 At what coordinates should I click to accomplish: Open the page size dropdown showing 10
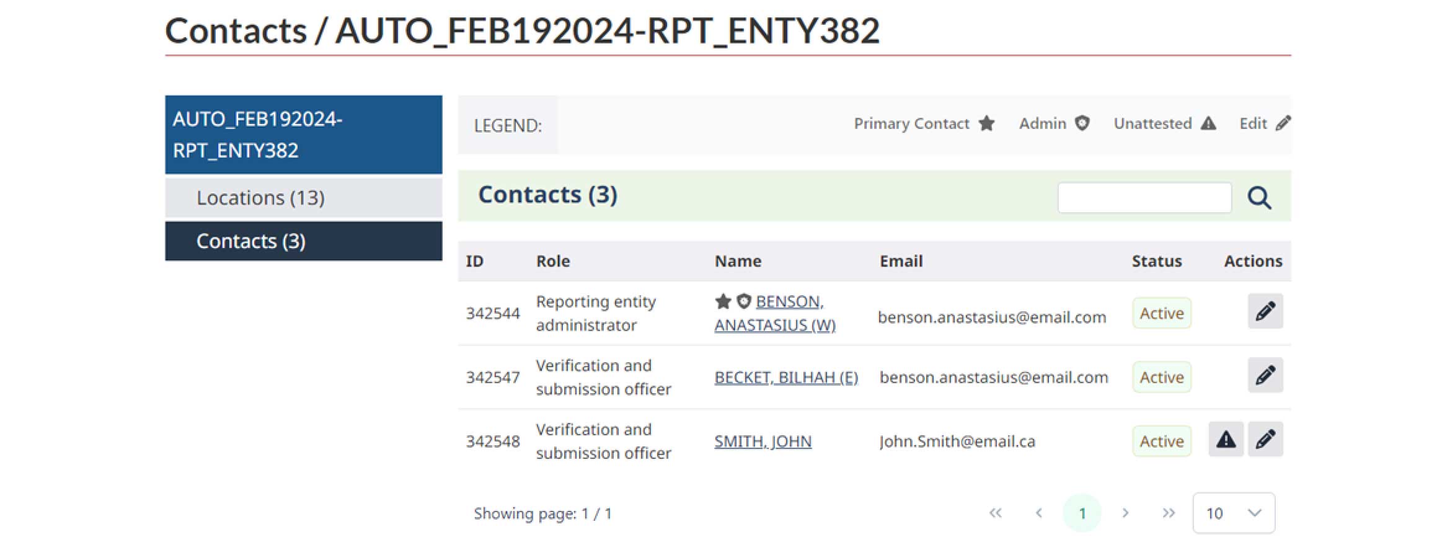tap(1234, 513)
